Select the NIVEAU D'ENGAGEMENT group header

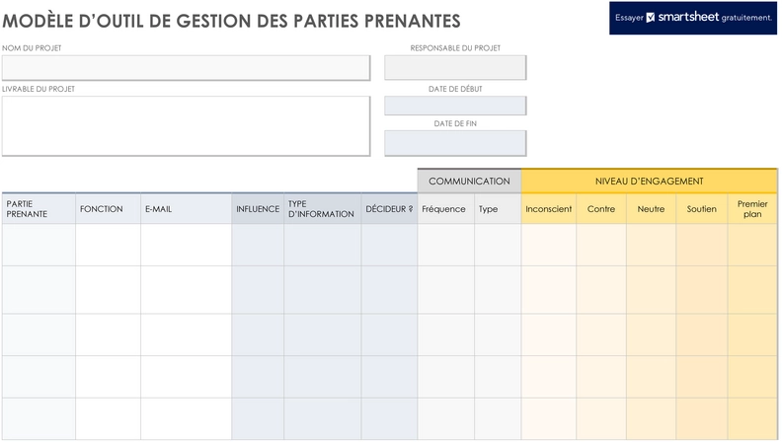(650, 181)
